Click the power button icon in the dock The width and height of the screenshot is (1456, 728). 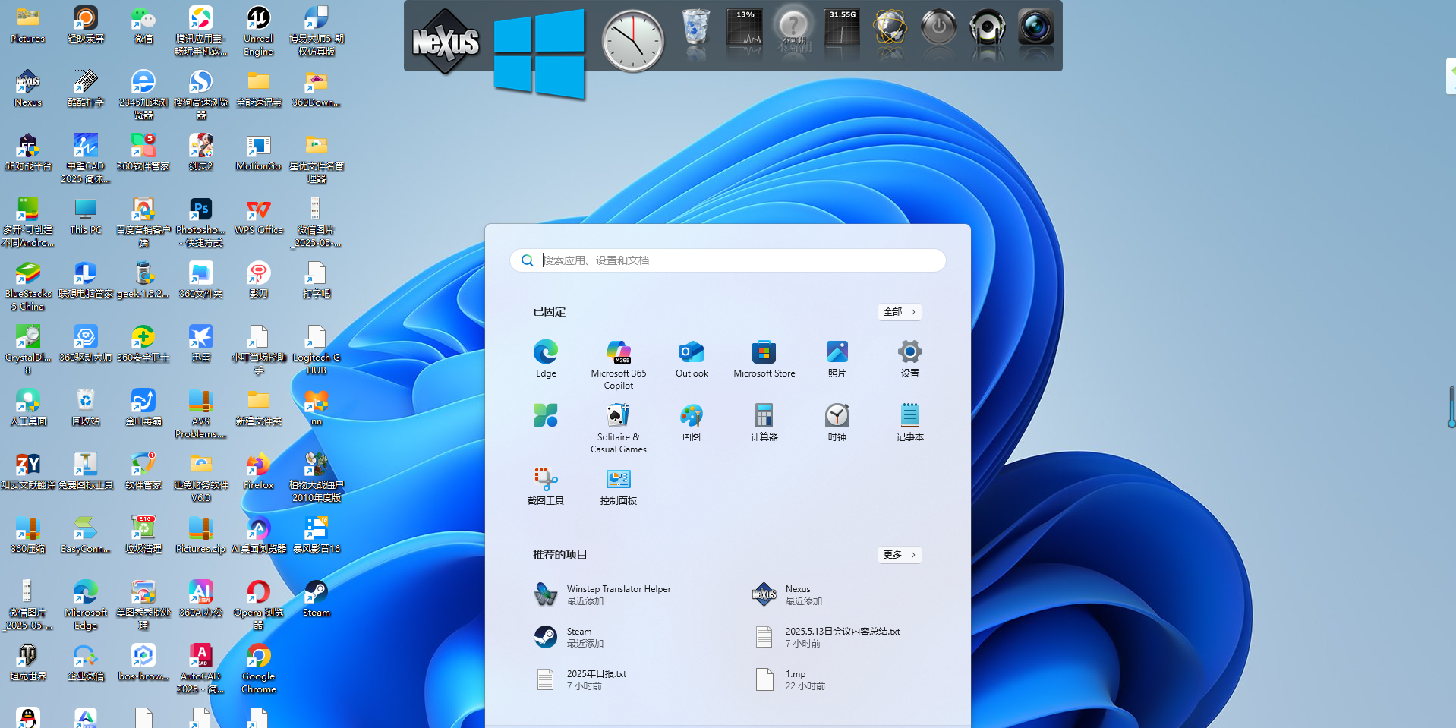click(938, 30)
